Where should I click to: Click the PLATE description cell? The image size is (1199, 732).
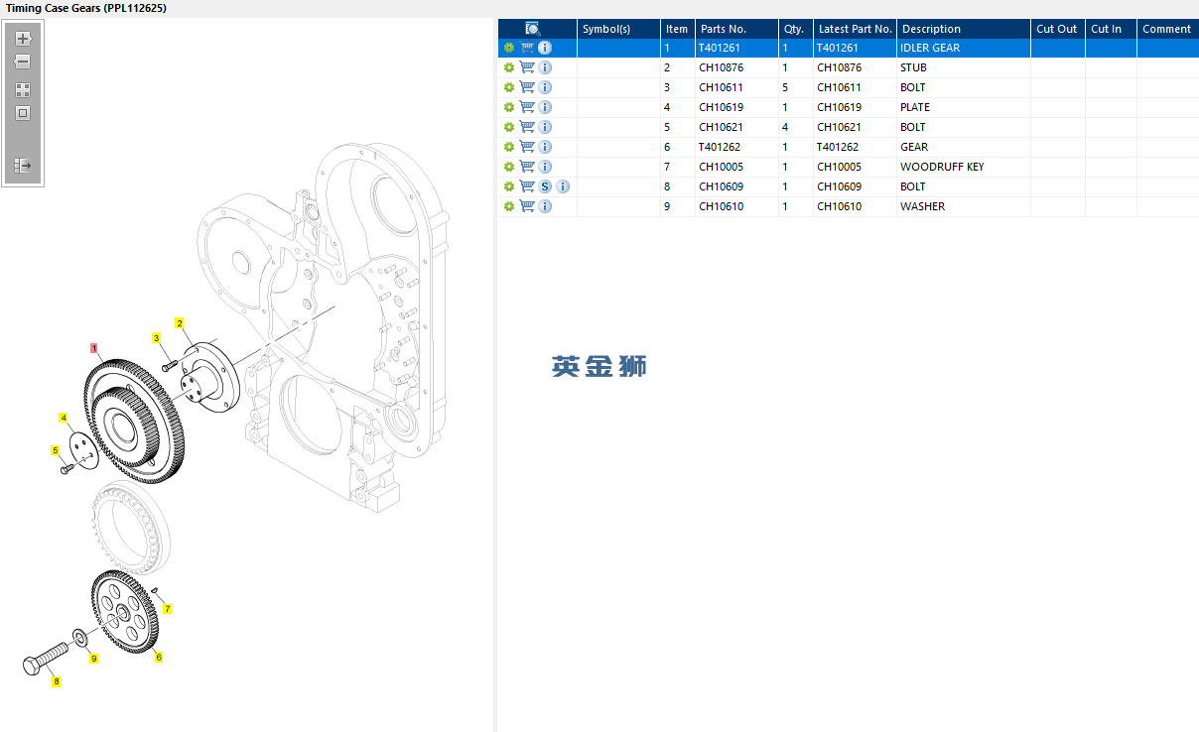coord(964,107)
